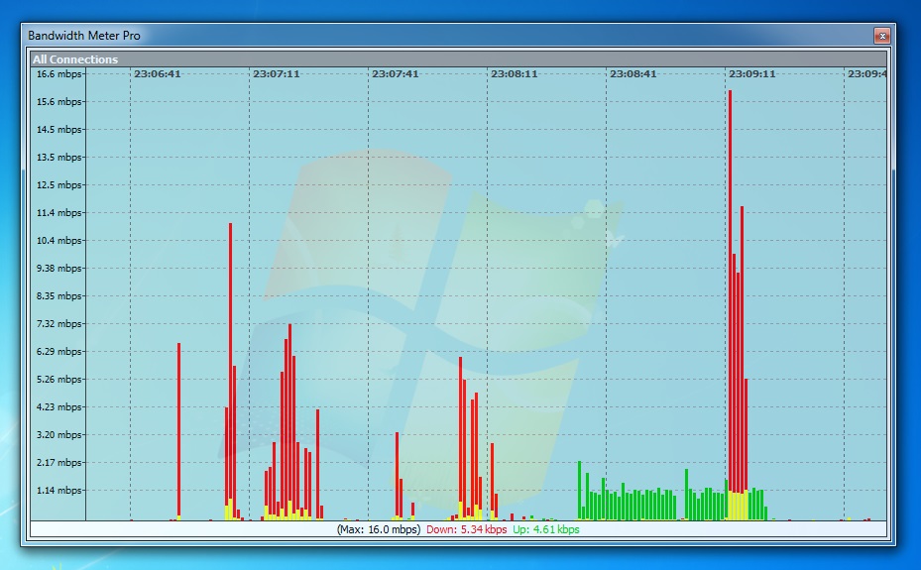Select the 23:06:41 time marker
The height and width of the screenshot is (570, 921).
158,74
